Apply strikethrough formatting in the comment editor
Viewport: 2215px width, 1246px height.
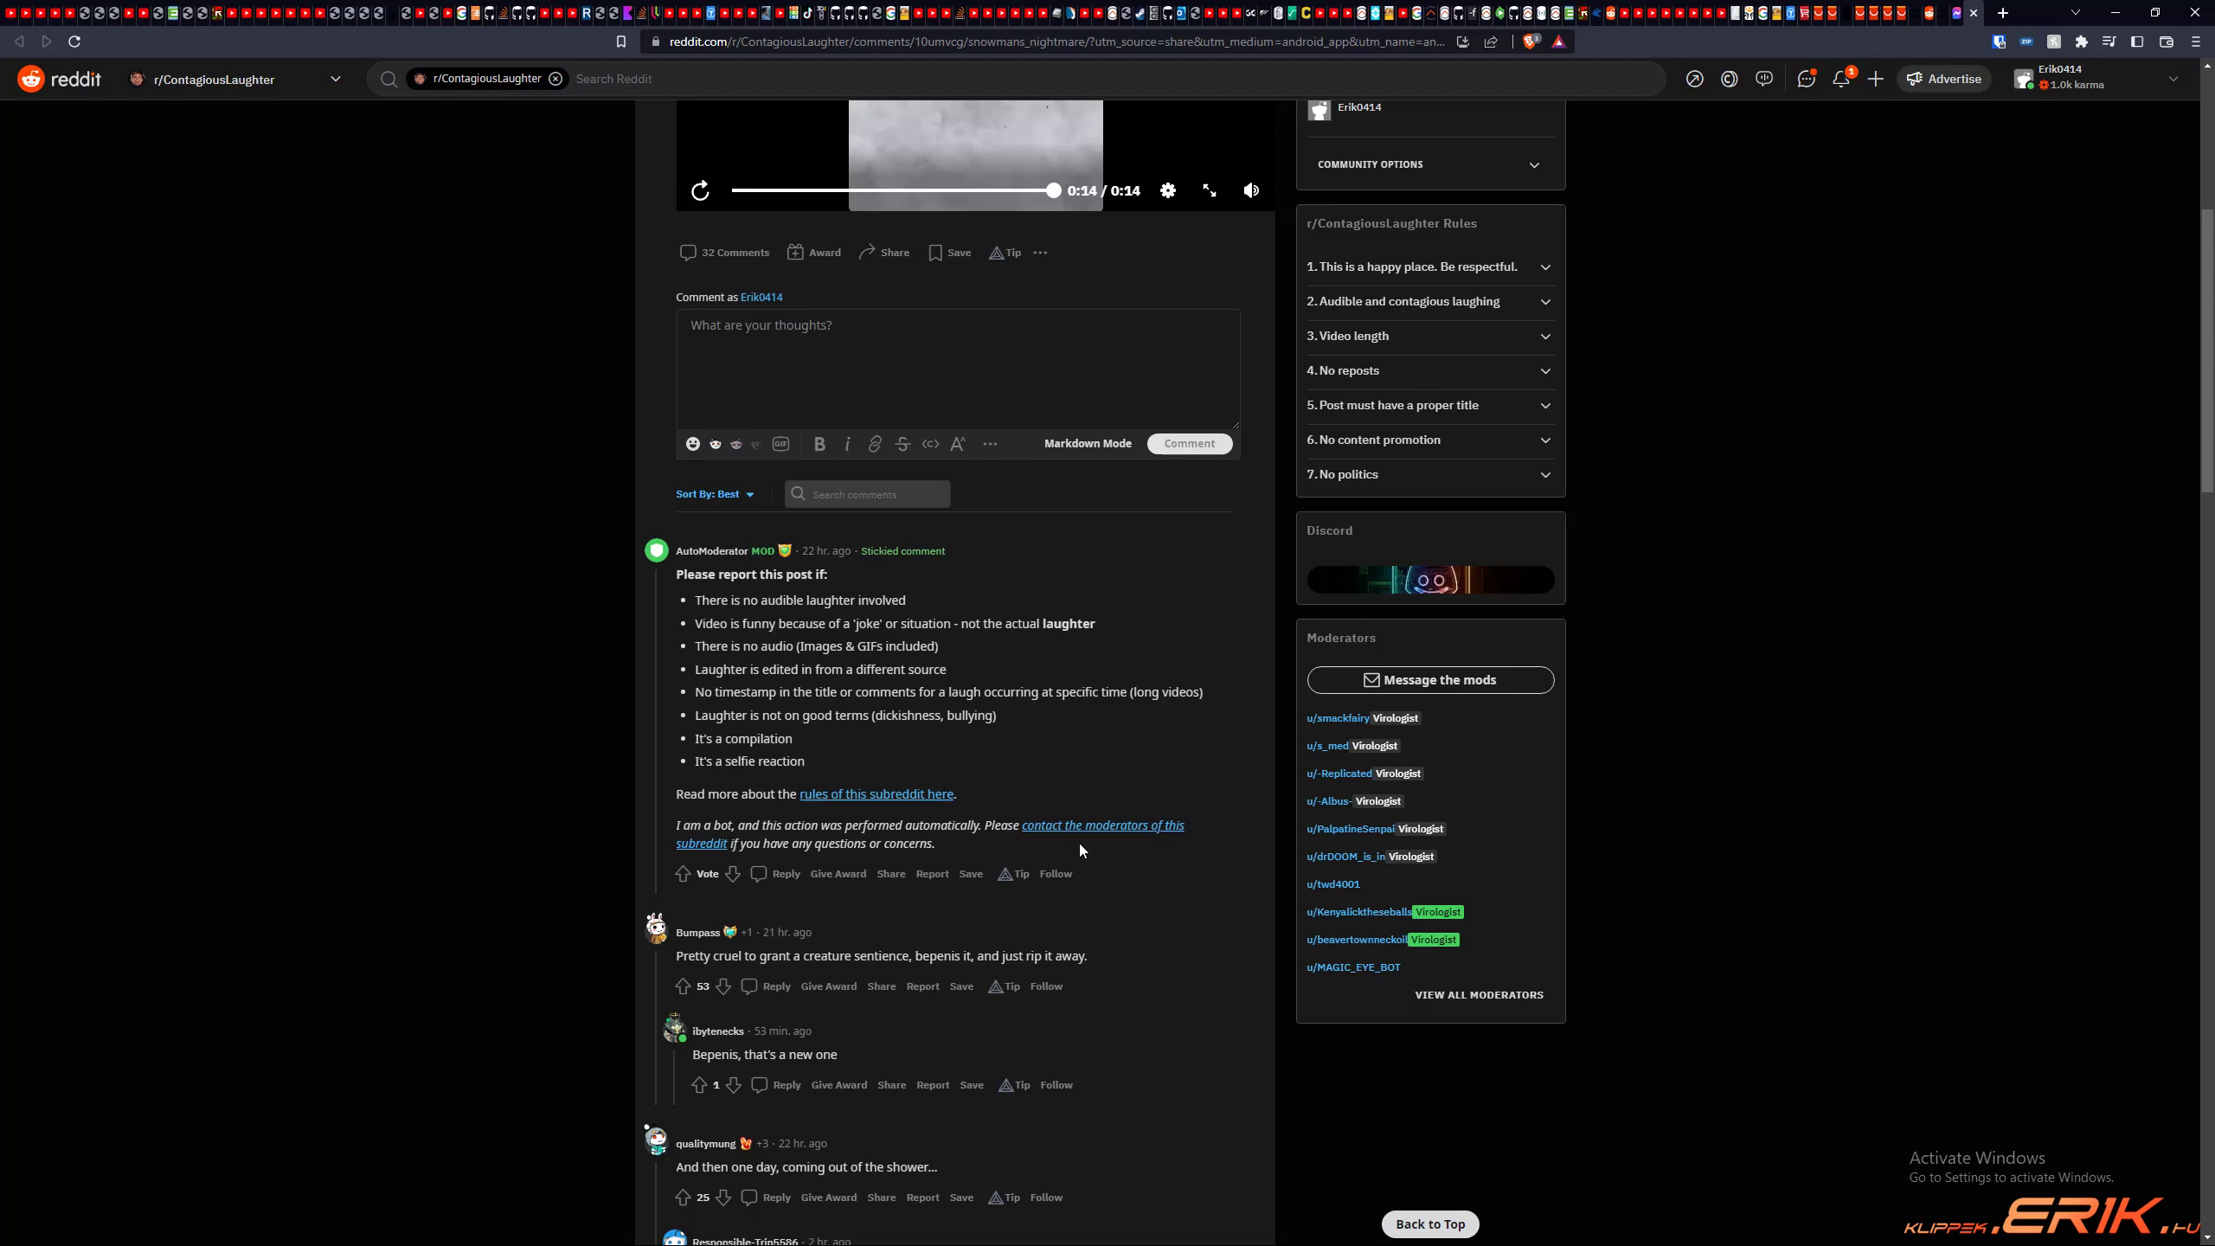click(x=902, y=444)
